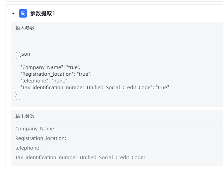Click the blue parameter extraction node icon
The image size is (223, 170).
pyautogui.click(x=23, y=13)
